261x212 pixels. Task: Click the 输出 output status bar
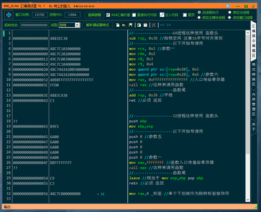pos(129,207)
